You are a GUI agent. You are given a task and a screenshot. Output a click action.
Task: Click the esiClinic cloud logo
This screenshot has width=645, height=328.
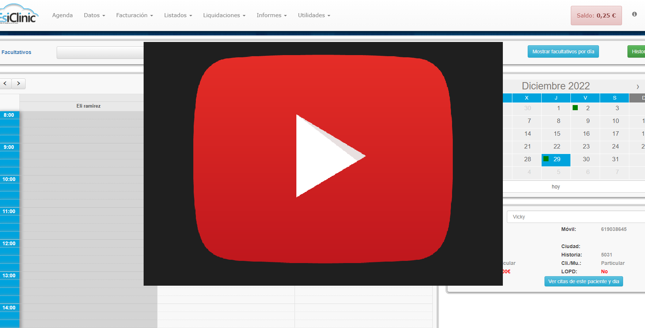(18, 14)
